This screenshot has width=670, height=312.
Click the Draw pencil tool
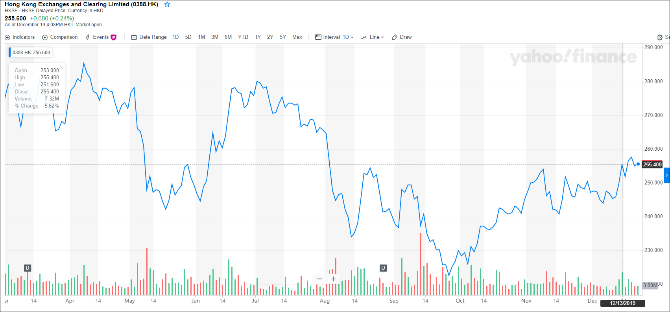pyautogui.click(x=402, y=37)
